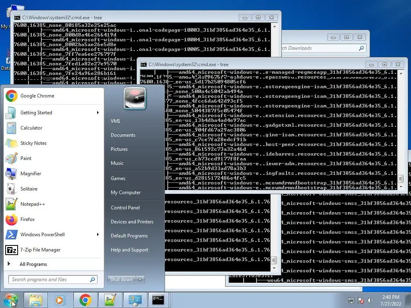Click the network tray icon
411x308 pixels.
351,300
